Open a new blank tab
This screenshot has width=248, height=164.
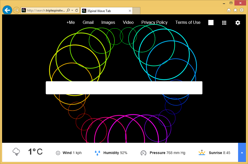click(137, 11)
